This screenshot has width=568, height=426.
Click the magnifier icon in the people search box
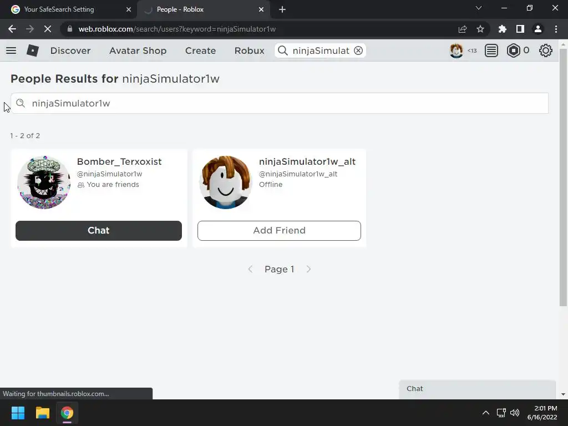tap(21, 103)
